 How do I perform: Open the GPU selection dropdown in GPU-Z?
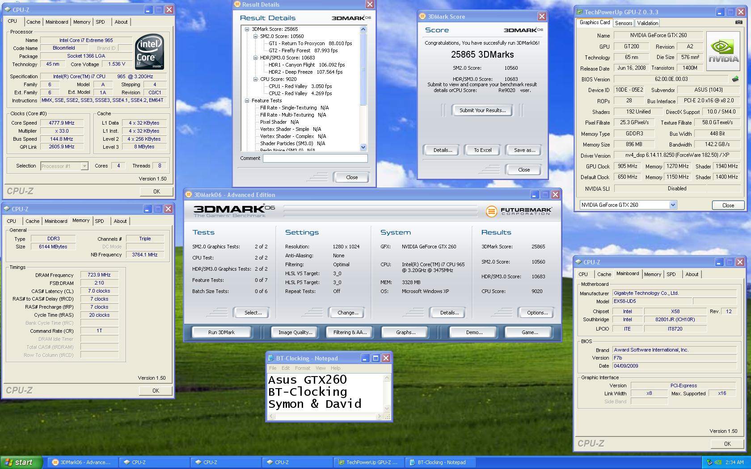coord(673,205)
